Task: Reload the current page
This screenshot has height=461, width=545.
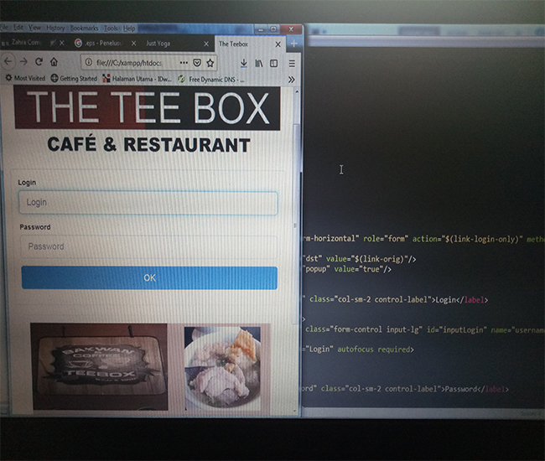Action: tap(39, 62)
